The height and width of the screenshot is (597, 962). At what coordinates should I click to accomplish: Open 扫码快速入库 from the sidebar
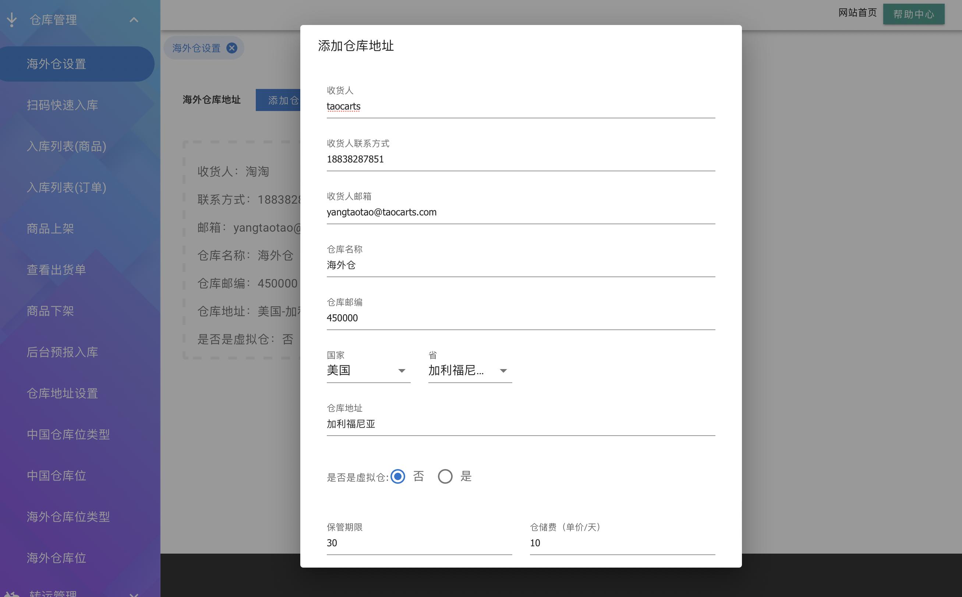click(x=62, y=105)
